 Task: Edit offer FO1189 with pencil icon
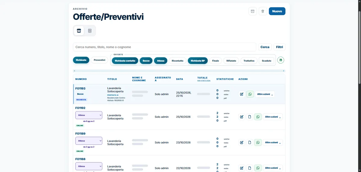point(242,142)
